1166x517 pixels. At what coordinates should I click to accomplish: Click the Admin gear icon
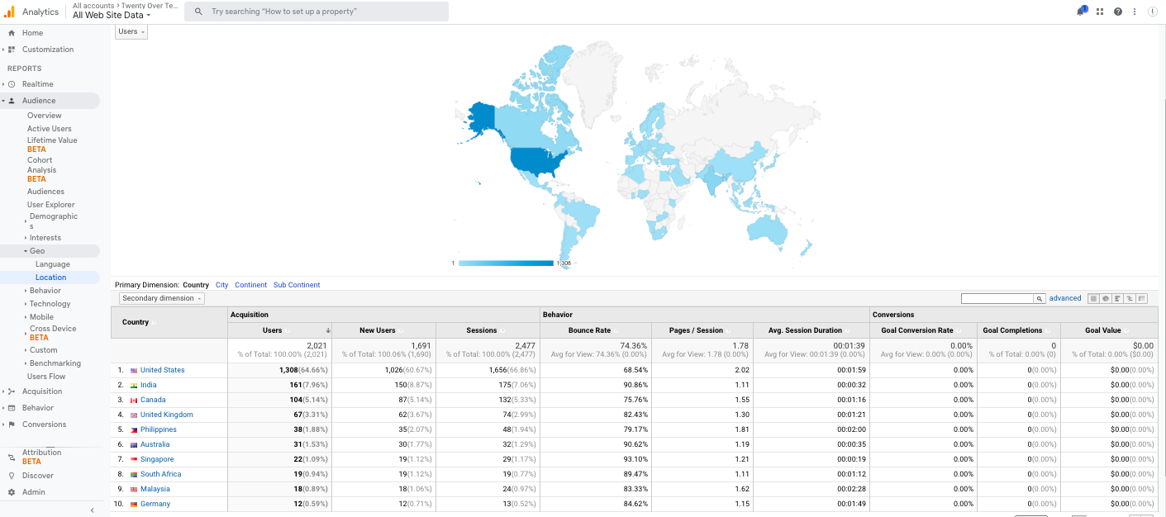[12, 492]
